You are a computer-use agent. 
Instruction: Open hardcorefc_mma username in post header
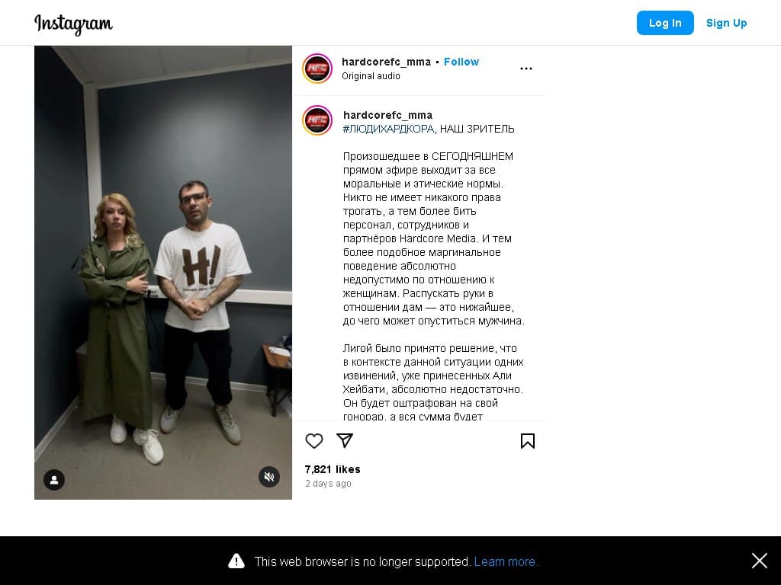pyautogui.click(x=386, y=62)
